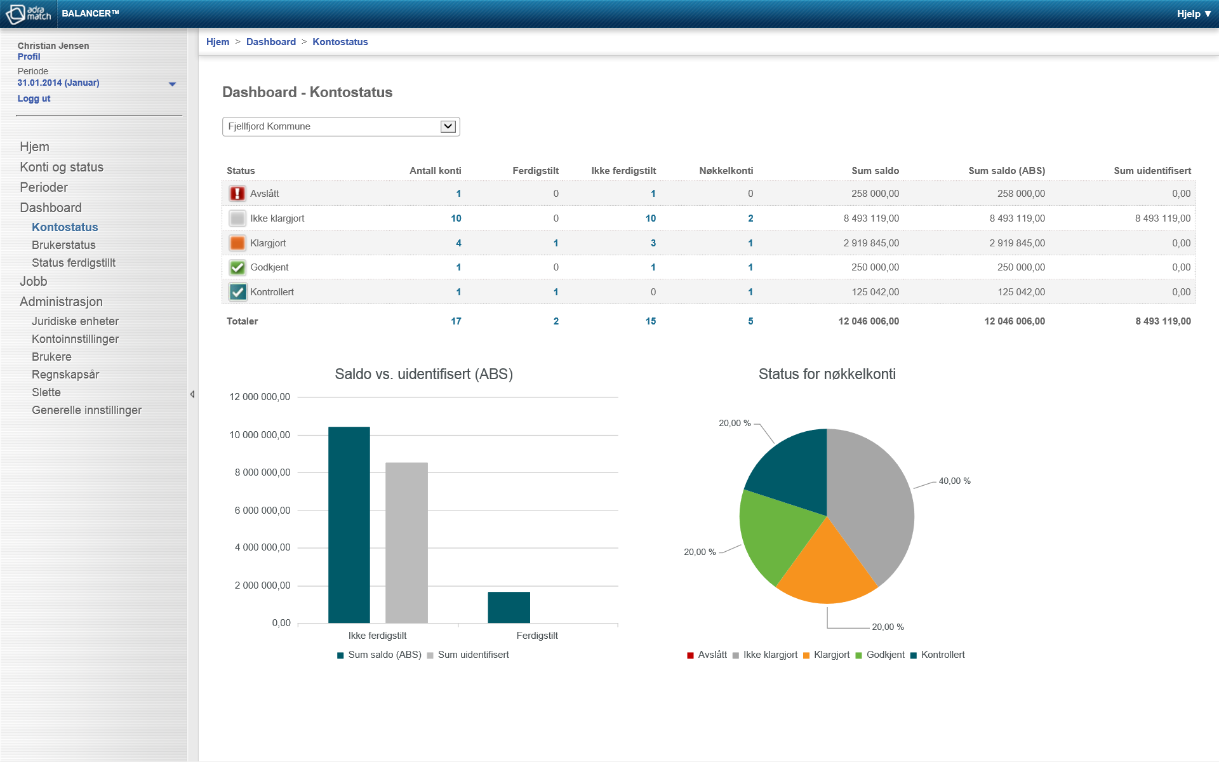The height and width of the screenshot is (762, 1219).
Task: Go to Konti og status menu
Action: [62, 167]
